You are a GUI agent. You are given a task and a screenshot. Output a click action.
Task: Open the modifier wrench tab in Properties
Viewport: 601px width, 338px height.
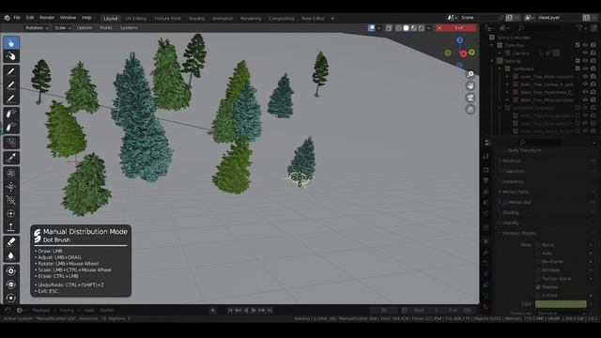486,253
